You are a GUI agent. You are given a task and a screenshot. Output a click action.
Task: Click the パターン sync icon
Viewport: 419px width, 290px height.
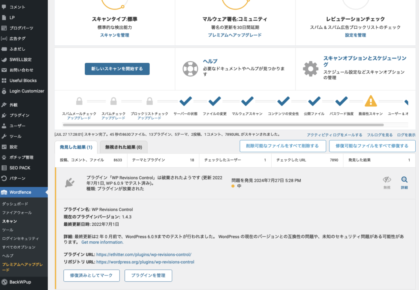point(4,178)
